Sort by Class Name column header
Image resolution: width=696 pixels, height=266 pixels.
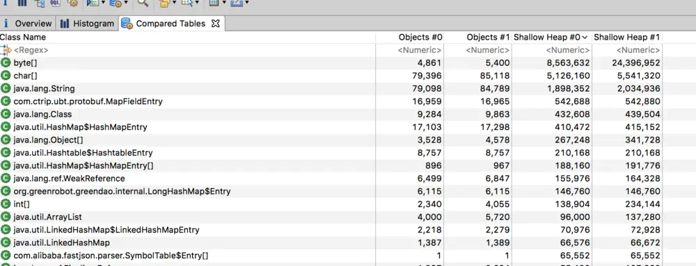point(187,38)
